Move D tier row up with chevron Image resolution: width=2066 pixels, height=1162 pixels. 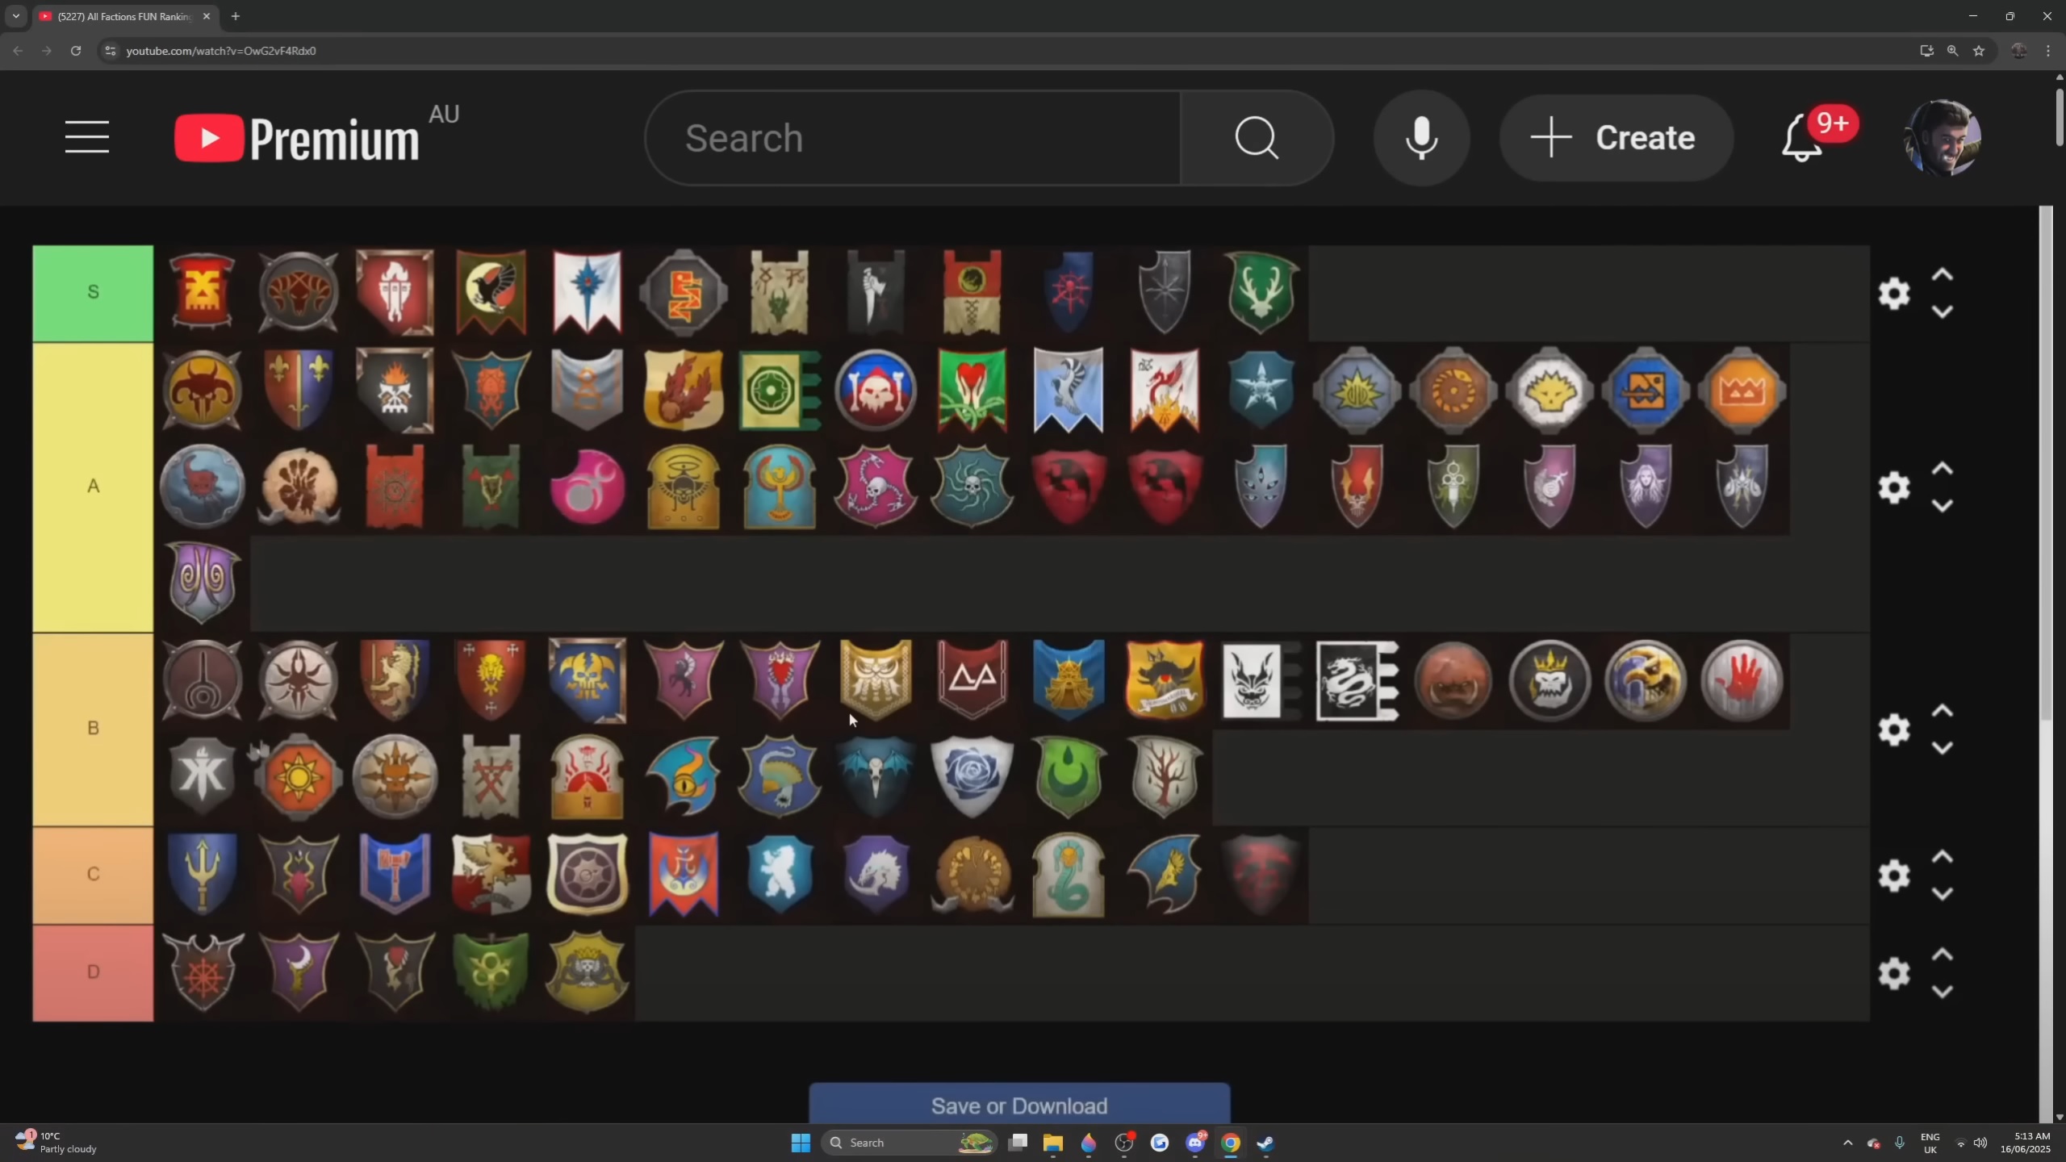(x=1942, y=955)
